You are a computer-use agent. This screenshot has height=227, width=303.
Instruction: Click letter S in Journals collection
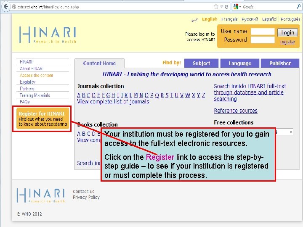(167, 95)
